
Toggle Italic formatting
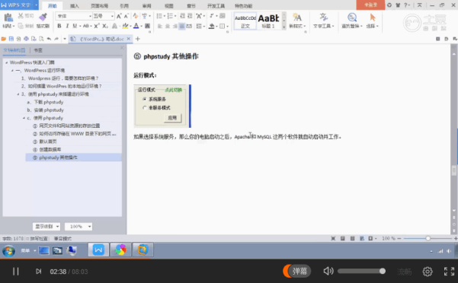67,26
